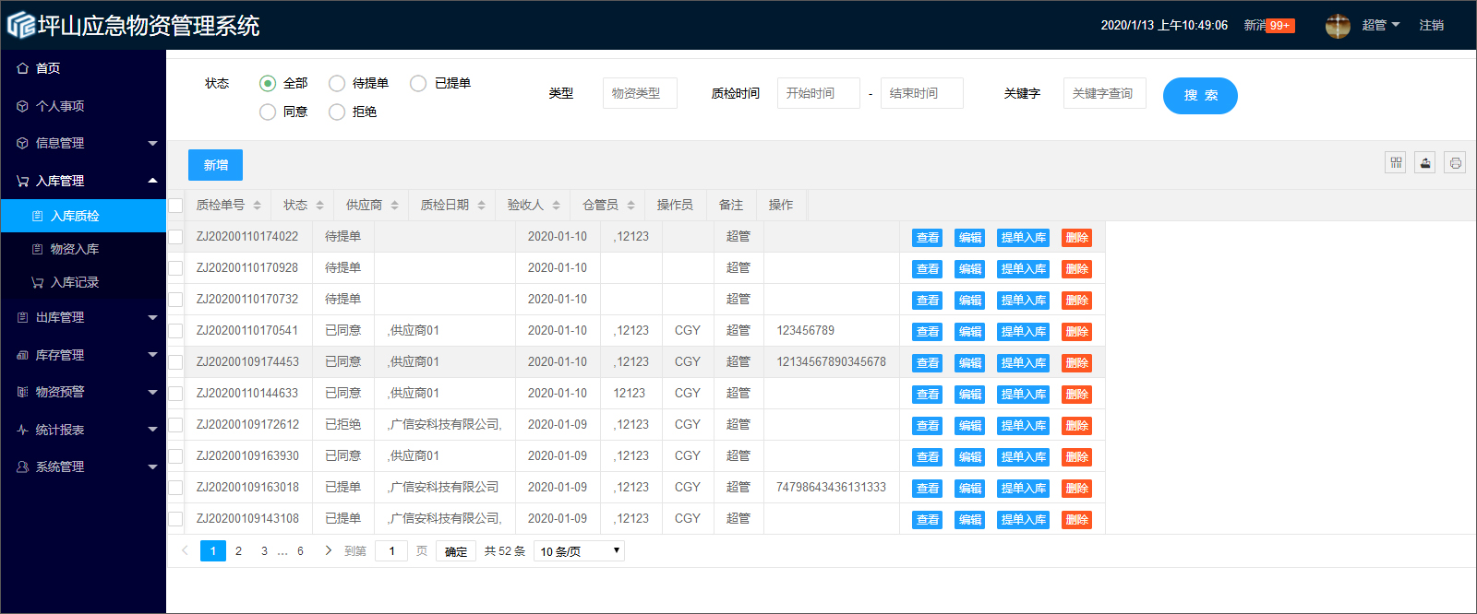The height and width of the screenshot is (614, 1477).
Task: Sort by 质检日期 column arrows
Action: [481, 206]
